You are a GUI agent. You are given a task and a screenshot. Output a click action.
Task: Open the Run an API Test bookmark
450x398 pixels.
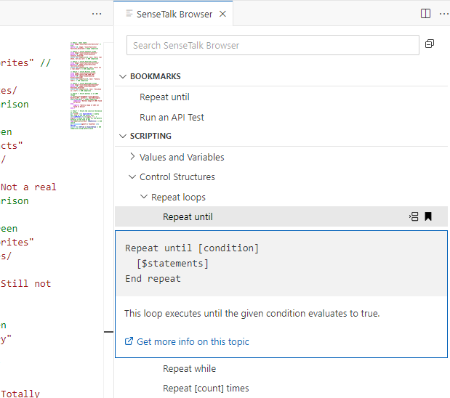tap(172, 117)
